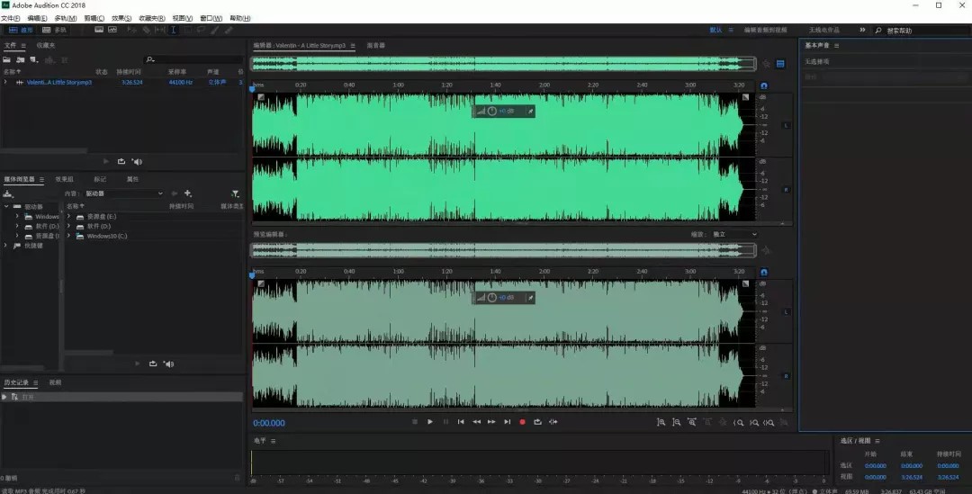Click the red Record button
This screenshot has width=972, height=494.
[522, 421]
